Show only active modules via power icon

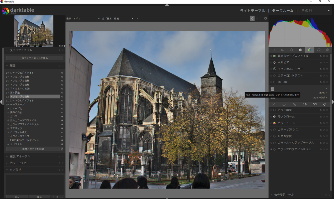coord(273,50)
